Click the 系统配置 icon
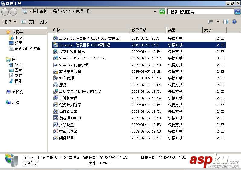Screen dimensions: 241x170 [x=56, y=125]
